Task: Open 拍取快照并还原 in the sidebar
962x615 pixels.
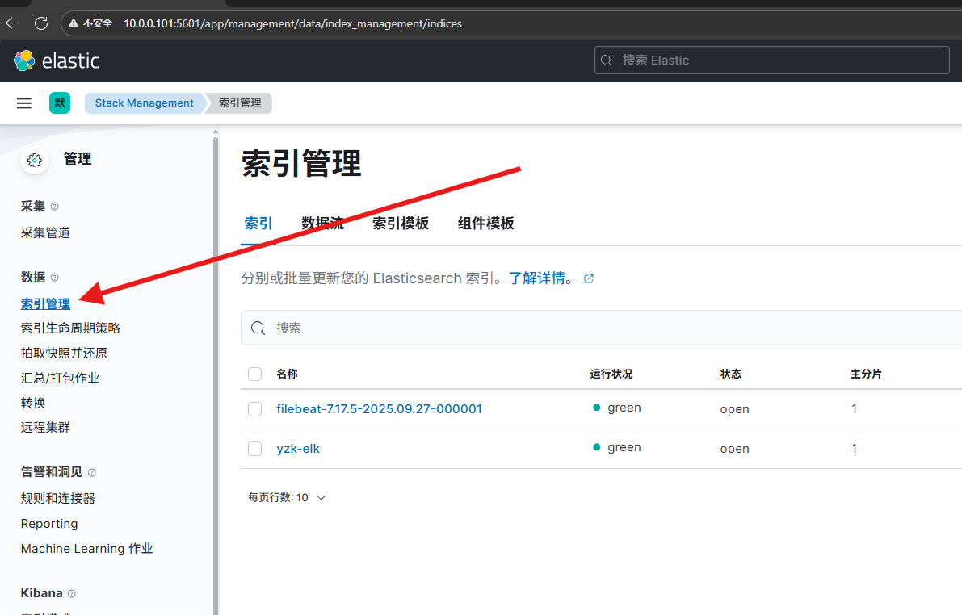Action: [64, 354]
